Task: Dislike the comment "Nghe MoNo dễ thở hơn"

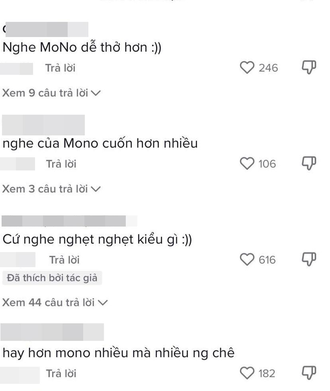Action: point(309,68)
